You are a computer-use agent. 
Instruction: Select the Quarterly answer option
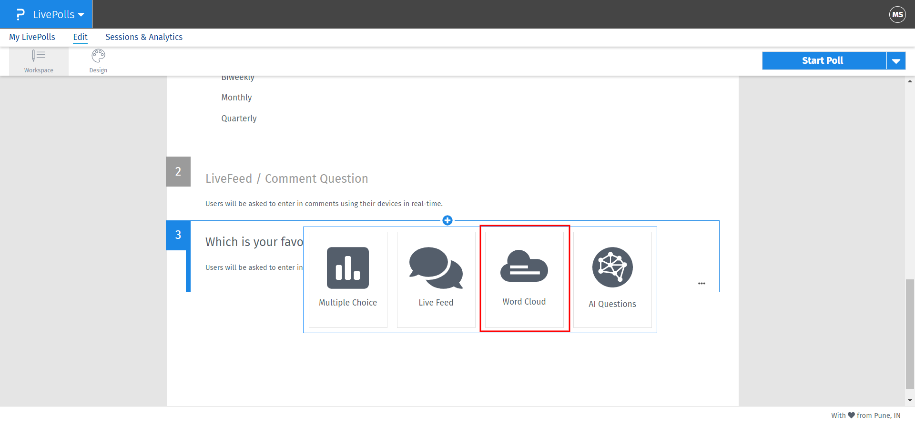pyautogui.click(x=239, y=119)
